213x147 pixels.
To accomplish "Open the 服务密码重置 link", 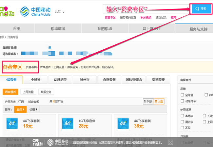I will [128, 17].
